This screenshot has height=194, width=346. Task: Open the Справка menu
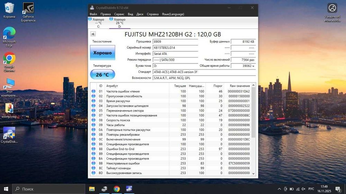point(153,14)
